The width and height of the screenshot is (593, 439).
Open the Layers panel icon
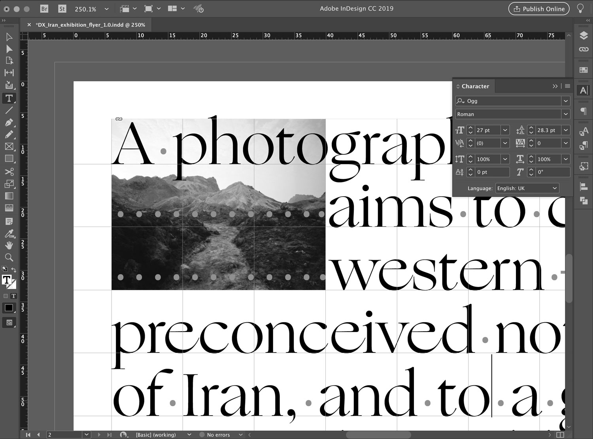(x=584, y=36)
